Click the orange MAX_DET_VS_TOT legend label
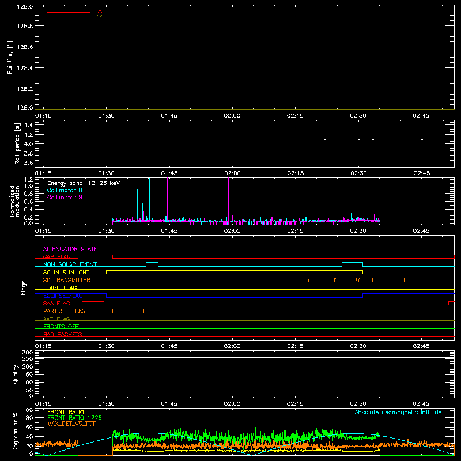 click(x=71, y=424)
